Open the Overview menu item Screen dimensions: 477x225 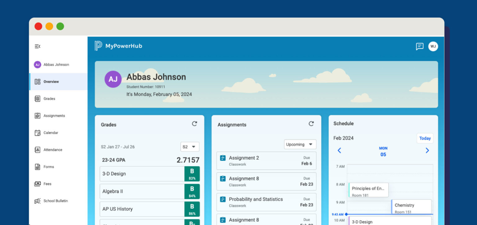[x=58, y=82]
